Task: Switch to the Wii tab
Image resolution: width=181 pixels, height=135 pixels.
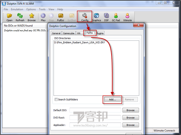Action: pos(78,33)
